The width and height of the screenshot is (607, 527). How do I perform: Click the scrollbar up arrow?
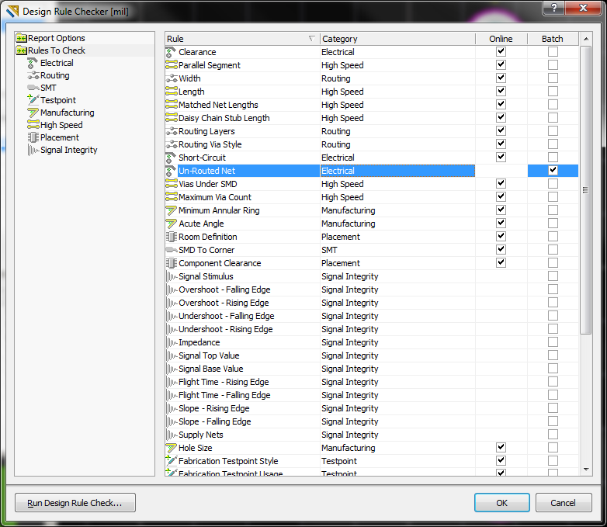click(x=586, y=39)
